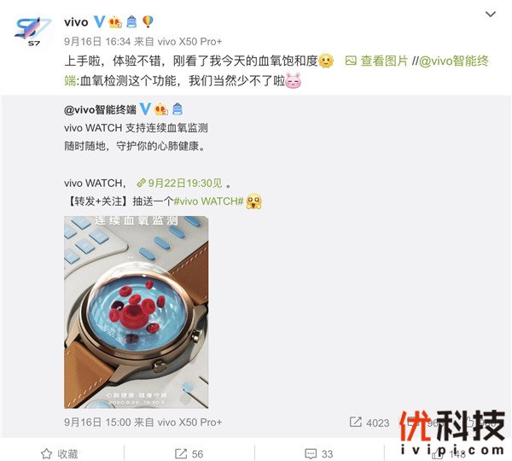Image resolution: width=512 pixels, height=461 pixels.
Task: Open the post options chevron menu
Action: pyautogui.click(x=491, y=15)
